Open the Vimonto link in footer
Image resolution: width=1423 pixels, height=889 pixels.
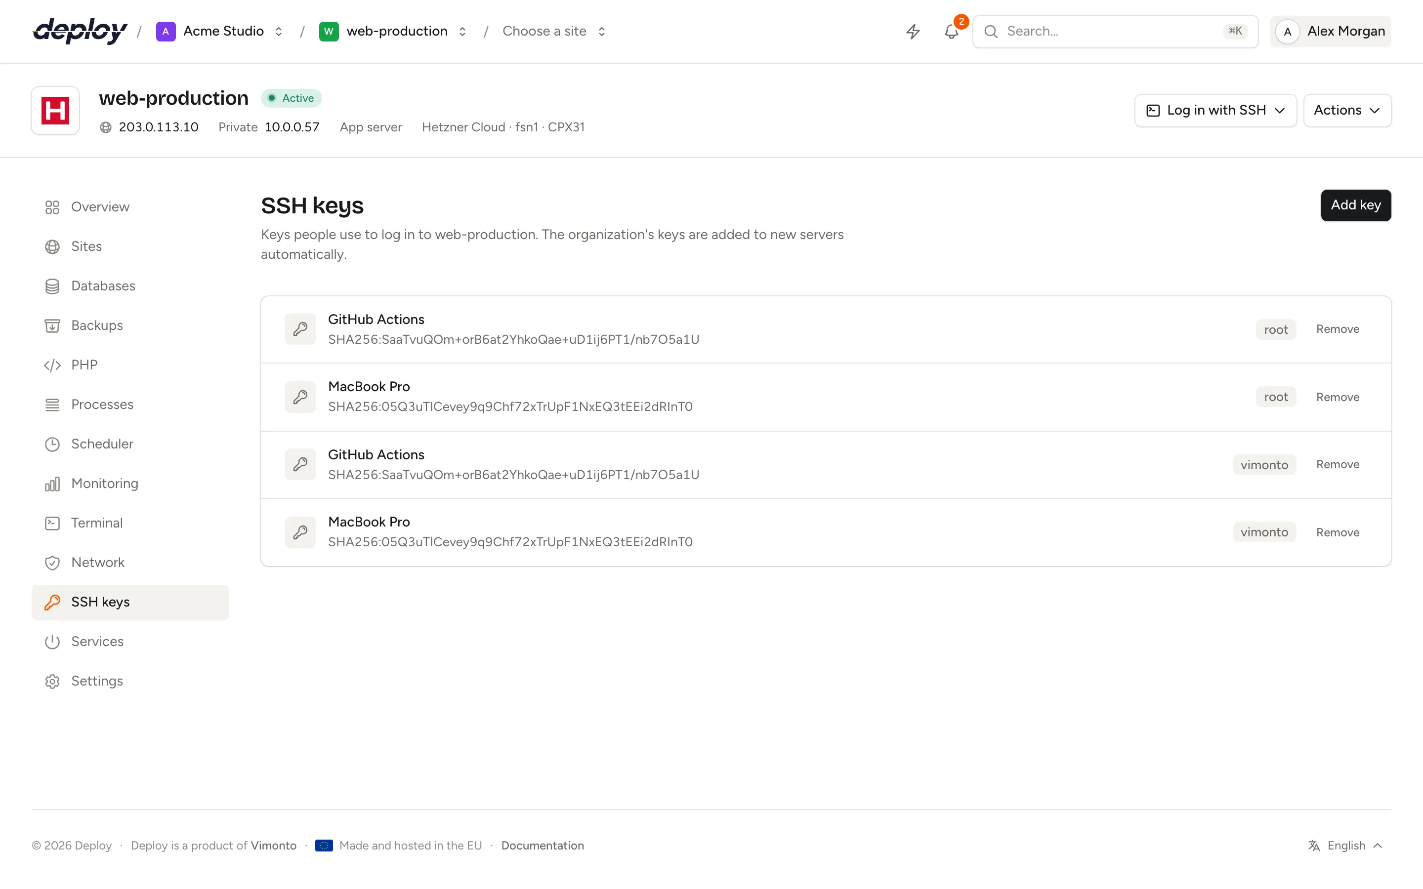273,846
